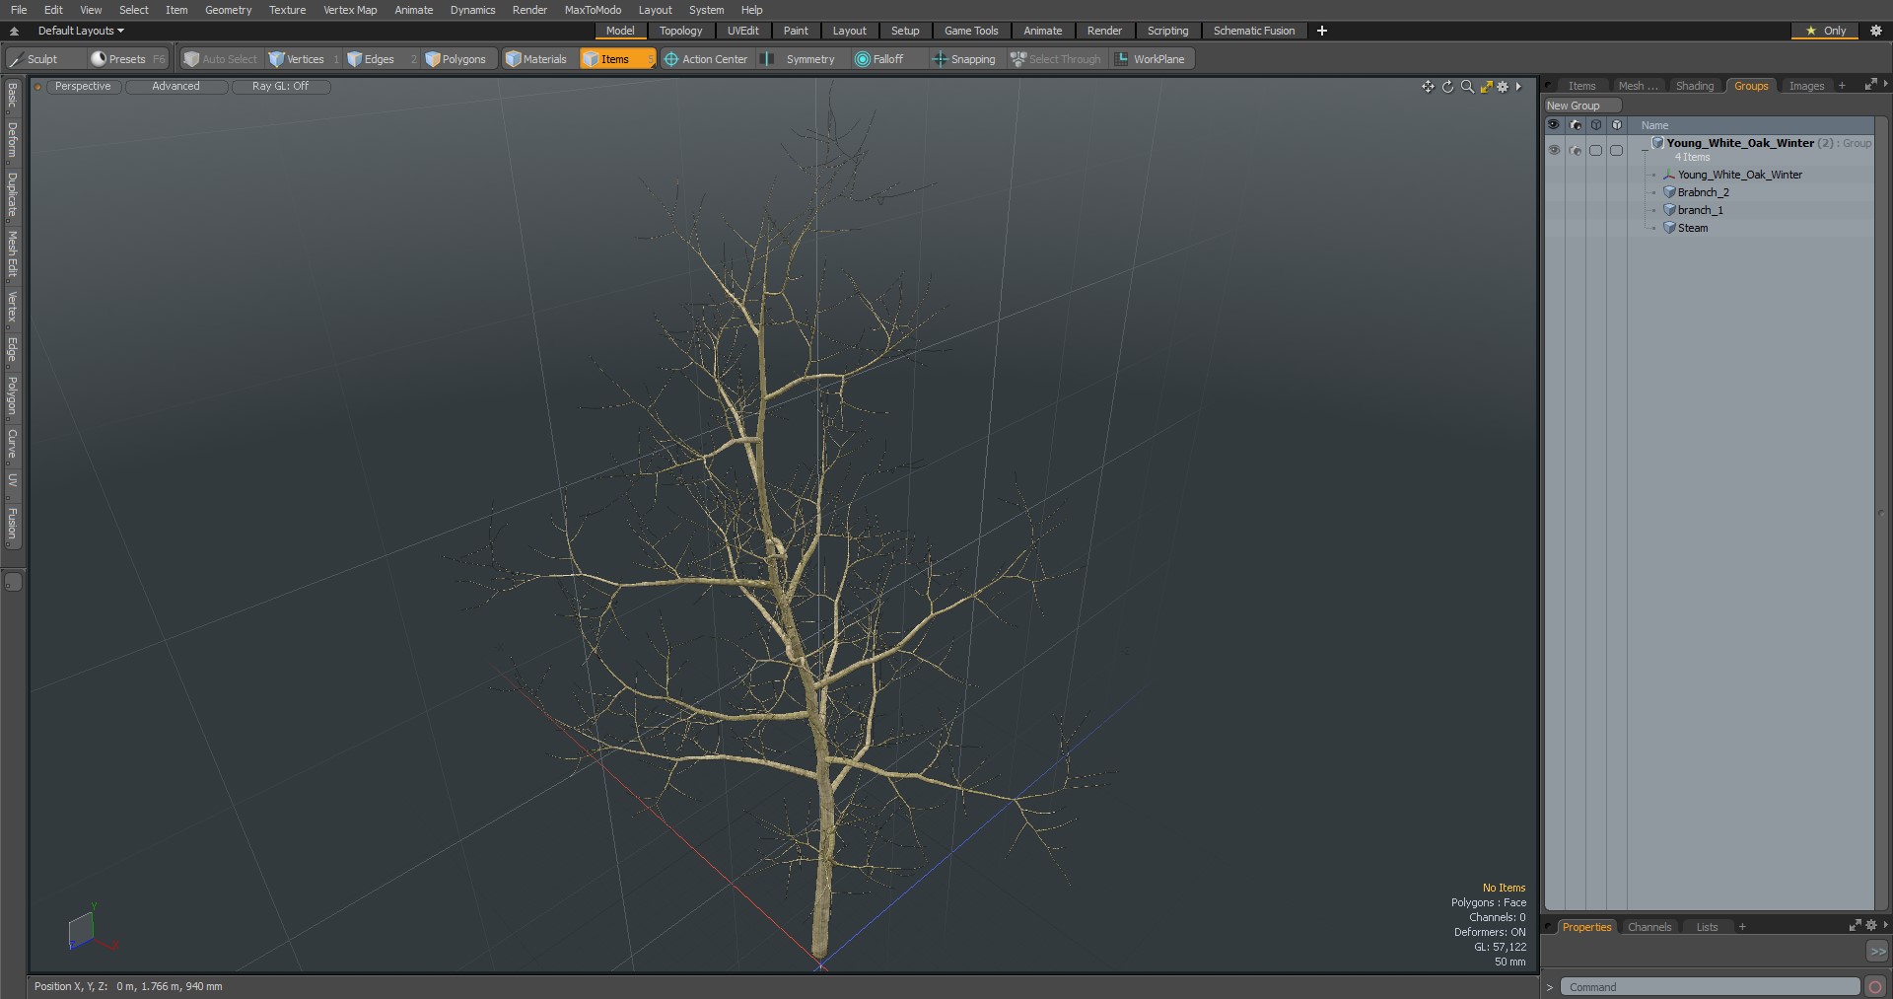The image size is (1893, 999).
Task: Add a new layout tab with plus
Action: pos(1322,31)
